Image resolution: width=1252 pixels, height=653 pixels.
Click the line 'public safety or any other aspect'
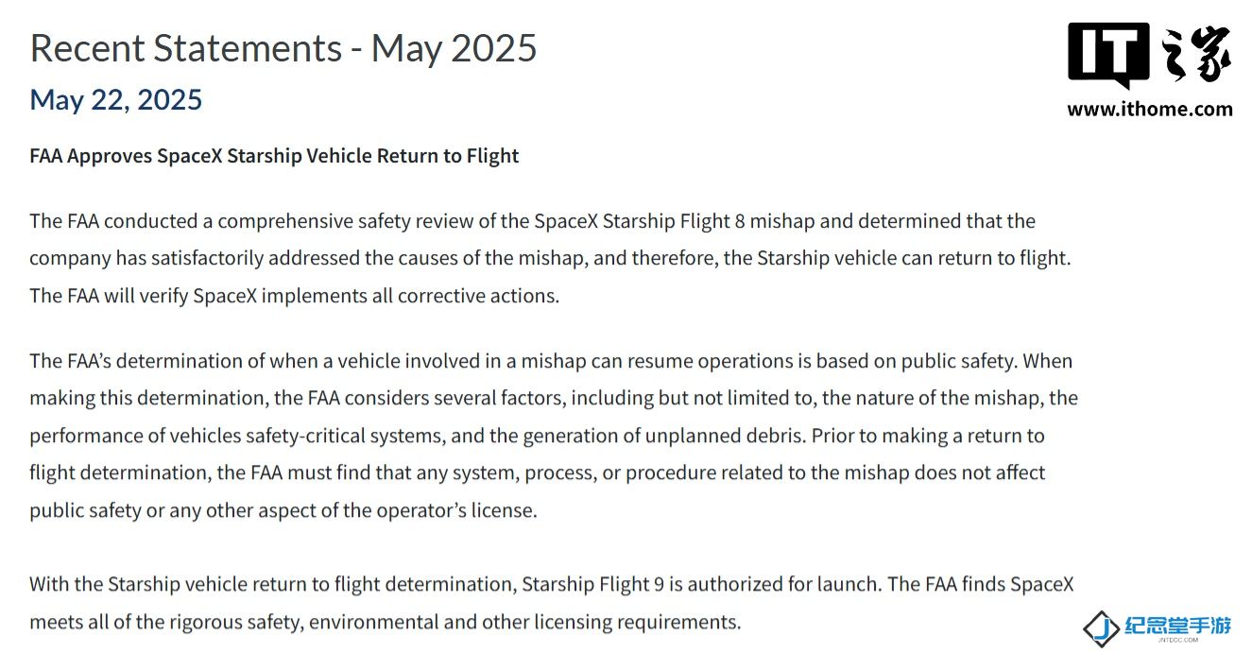pos(283,510)
